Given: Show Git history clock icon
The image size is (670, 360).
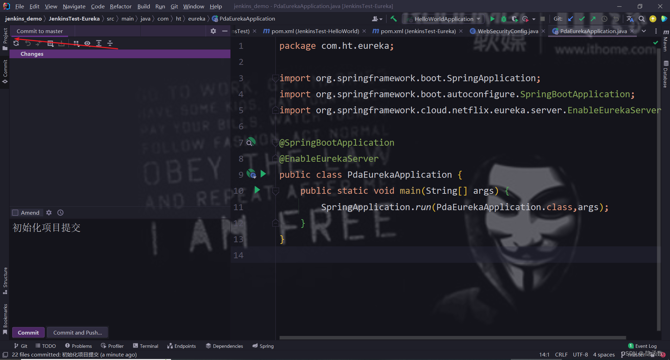Looking at the screenshot, I should 604,19.
